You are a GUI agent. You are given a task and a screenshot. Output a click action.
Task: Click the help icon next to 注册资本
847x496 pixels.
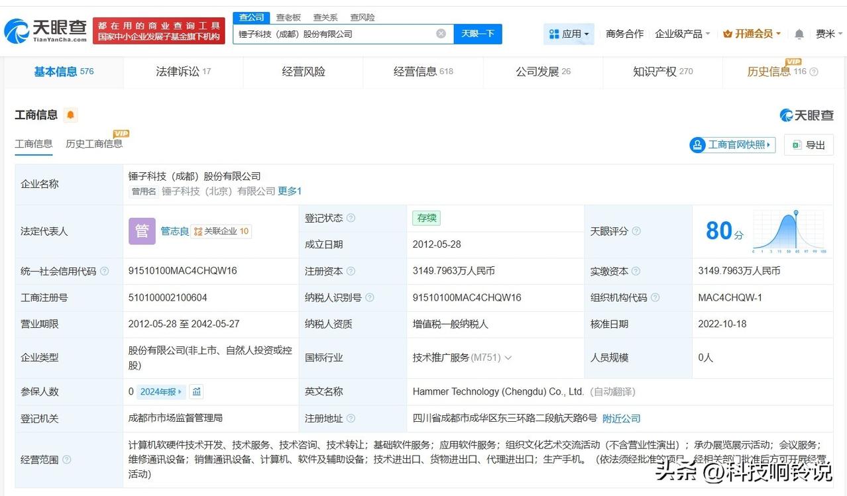point(351,272)
